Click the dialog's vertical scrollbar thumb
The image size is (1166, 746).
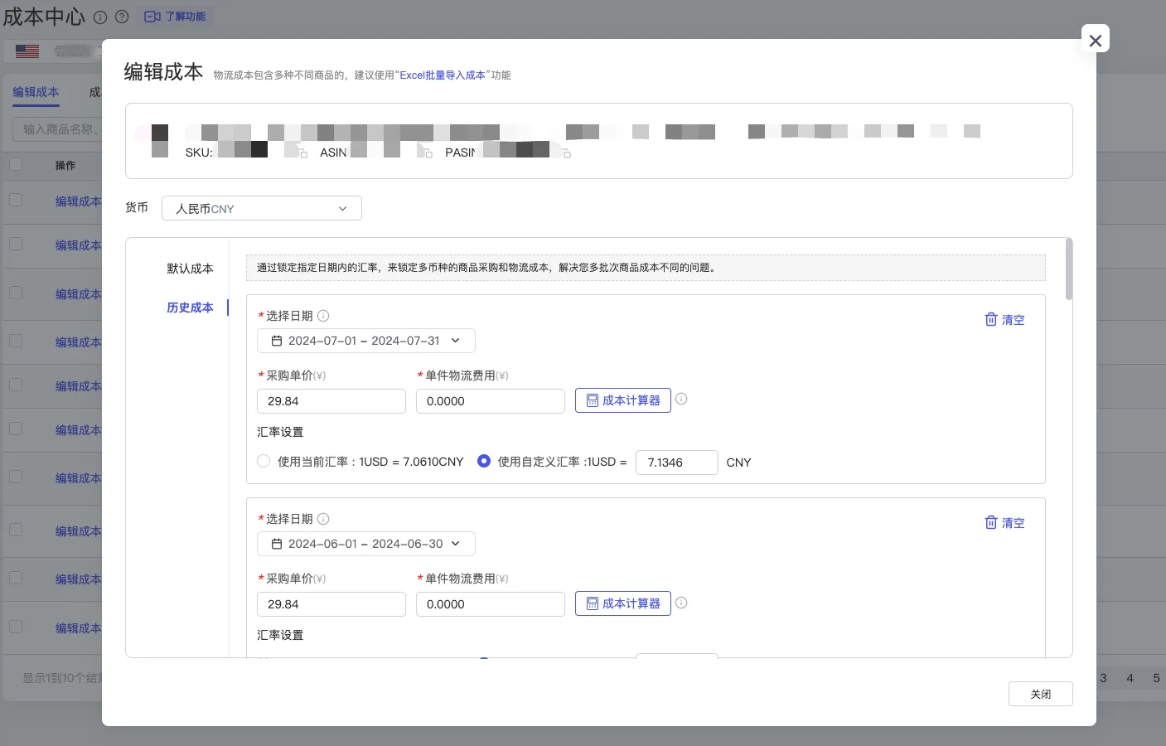[x=1069, y=269]
